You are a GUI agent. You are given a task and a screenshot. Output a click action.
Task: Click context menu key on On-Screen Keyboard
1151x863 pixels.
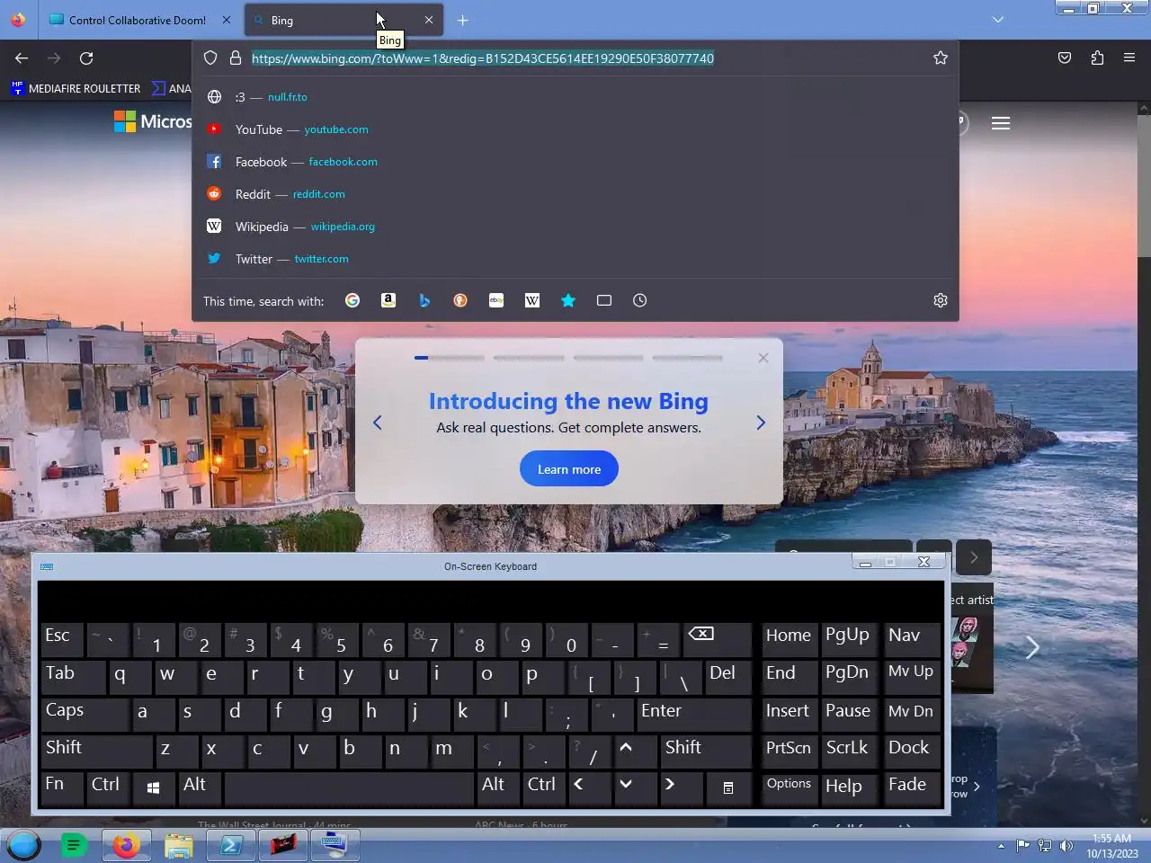[x=728, y=787]
